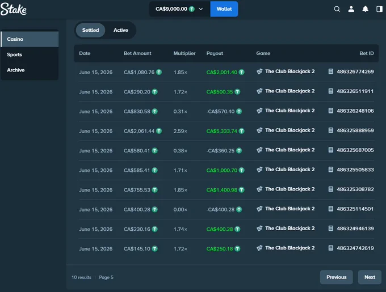
Task: Click bet ID 486326248106
Action: click(355, 111)
